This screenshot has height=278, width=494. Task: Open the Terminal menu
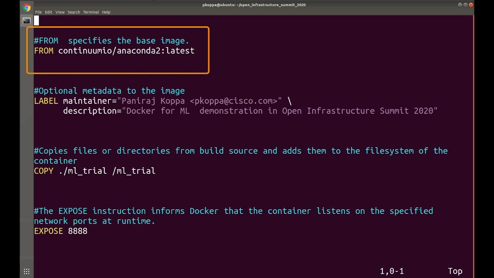(x=91, y=12)
